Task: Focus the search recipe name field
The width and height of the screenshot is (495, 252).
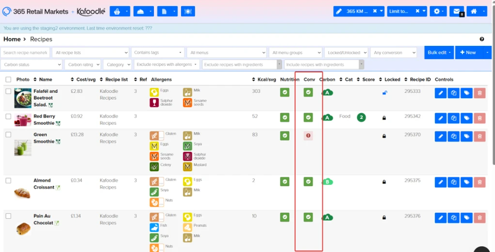Action: click(x=25, y=53)
